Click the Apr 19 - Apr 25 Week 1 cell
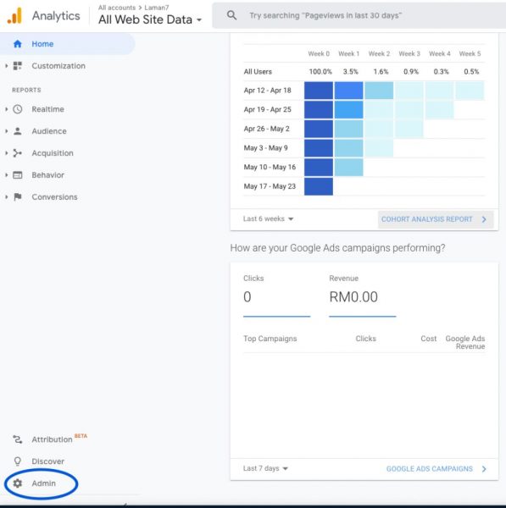The image size is (506, 508). 348,109
